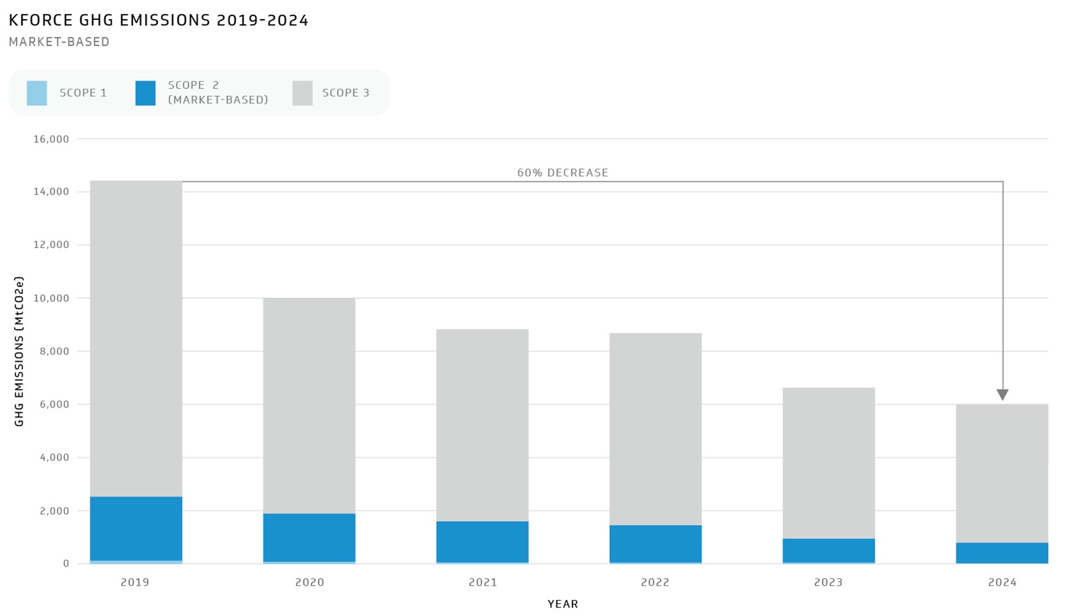This screenshot has width=1072, height=616.
Task: Click the Scope 2 blue legend swatch
Action: pos(145,93)
